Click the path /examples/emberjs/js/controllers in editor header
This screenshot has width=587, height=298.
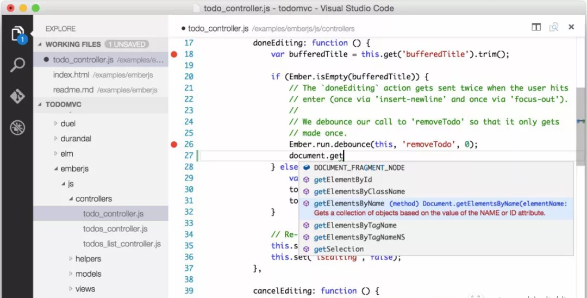tap(303, 29)
